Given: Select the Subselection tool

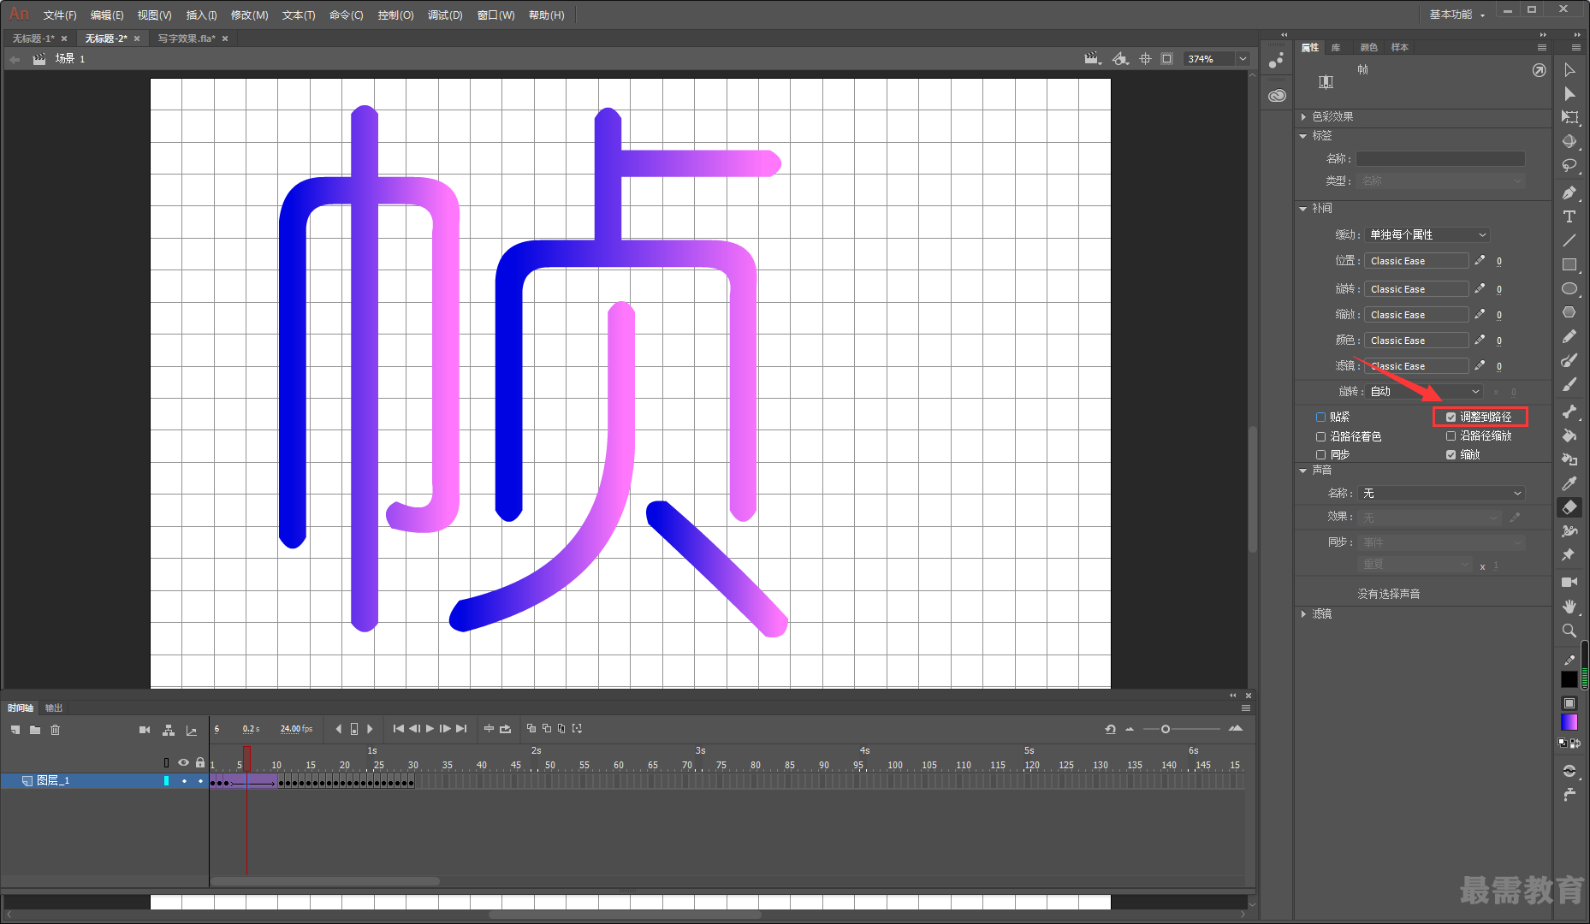Looking at the screenshot, I should pos(1569,94).
